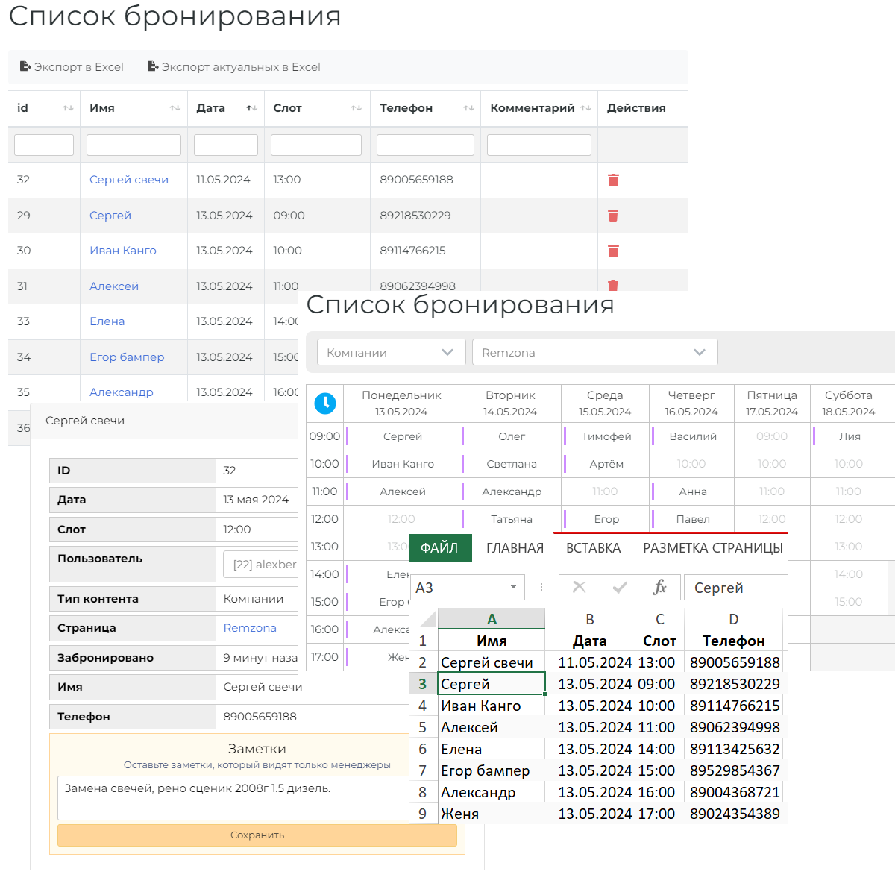Sort by Слот column arrows
Screen dimensions: 895x895
357,108
